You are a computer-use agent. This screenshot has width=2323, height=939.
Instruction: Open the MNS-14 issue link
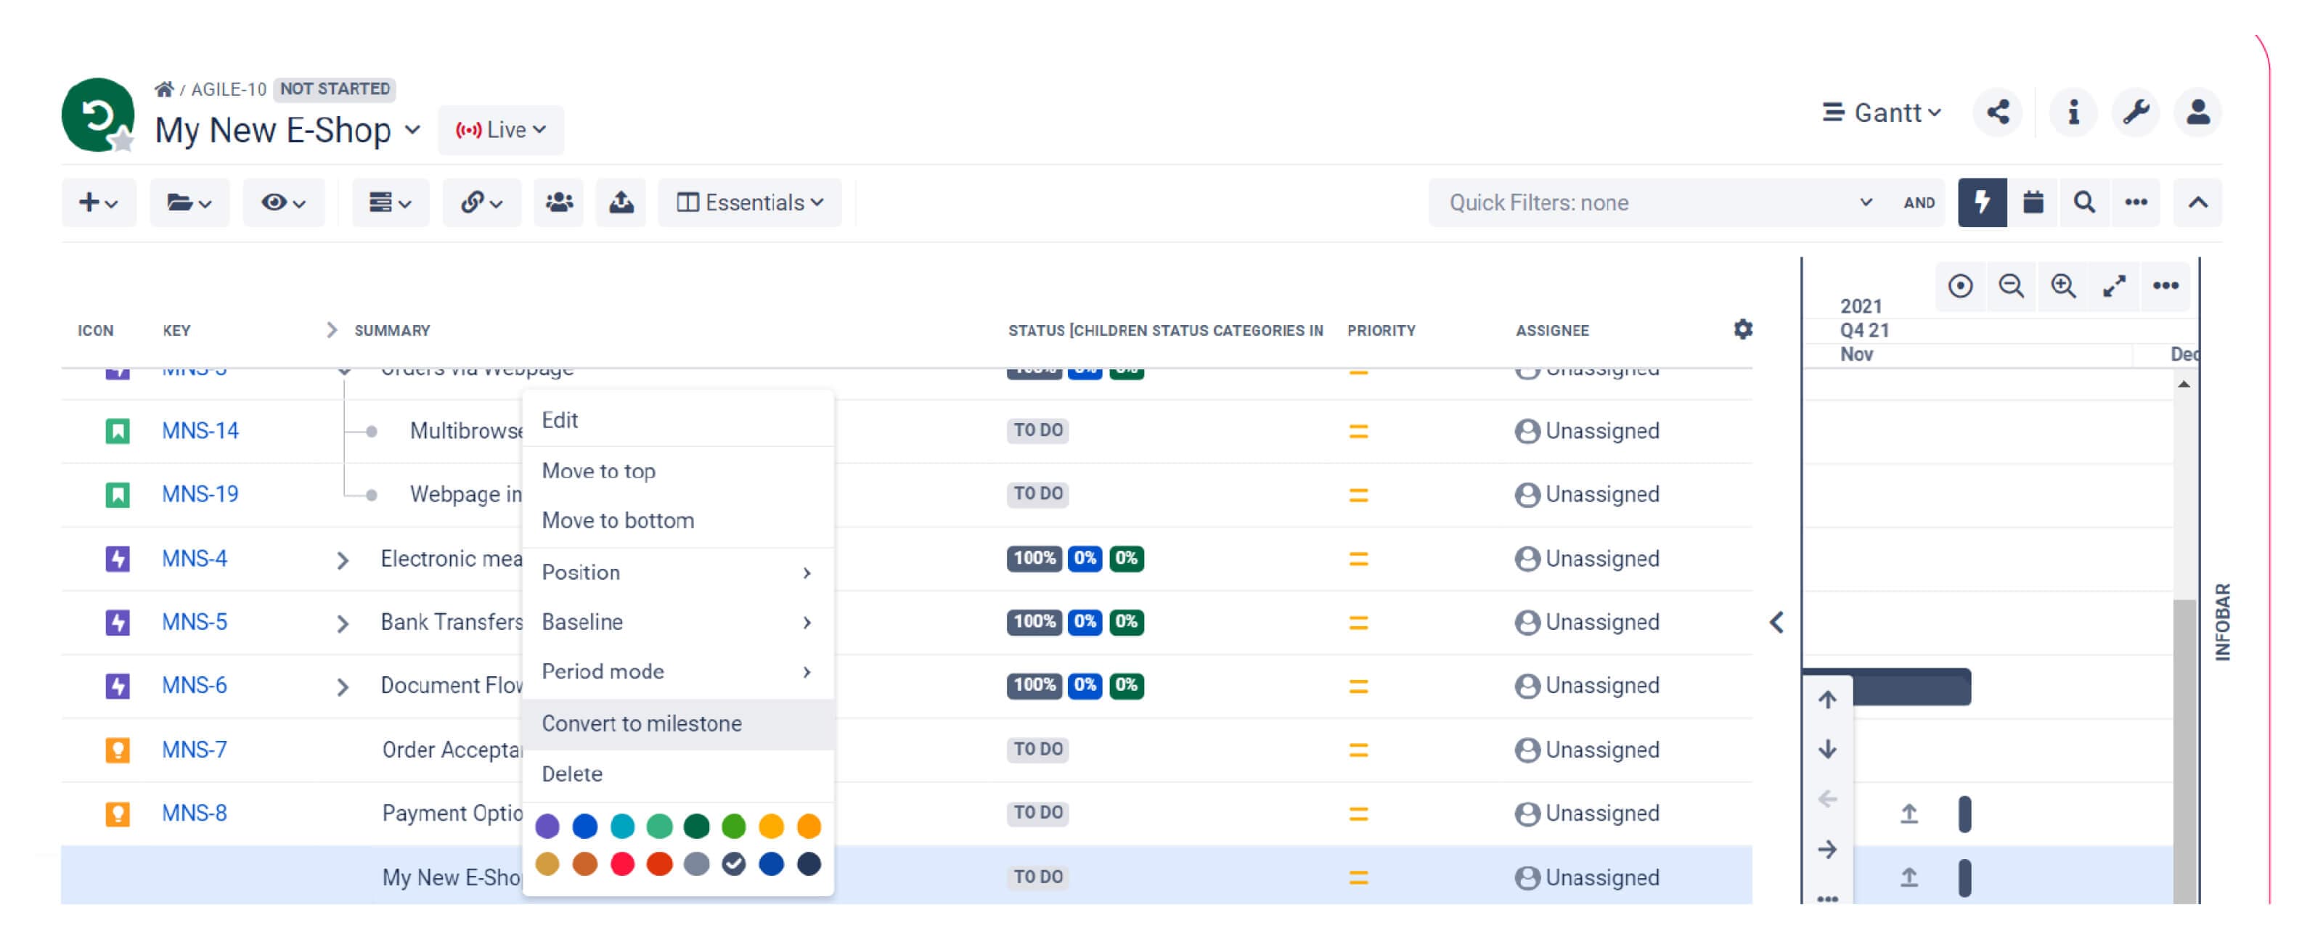200,432
